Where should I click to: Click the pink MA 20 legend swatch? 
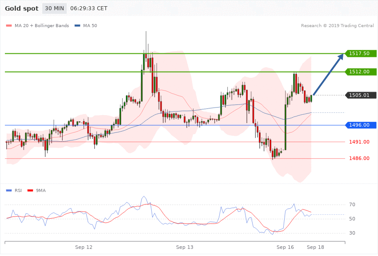[9, 25]
